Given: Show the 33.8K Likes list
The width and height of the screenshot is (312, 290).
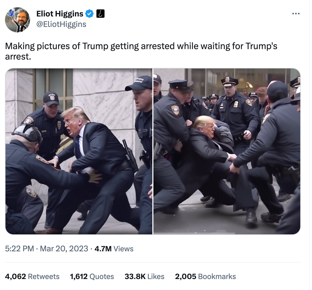Looking at the screenshot, I should (x=145, y=276).
